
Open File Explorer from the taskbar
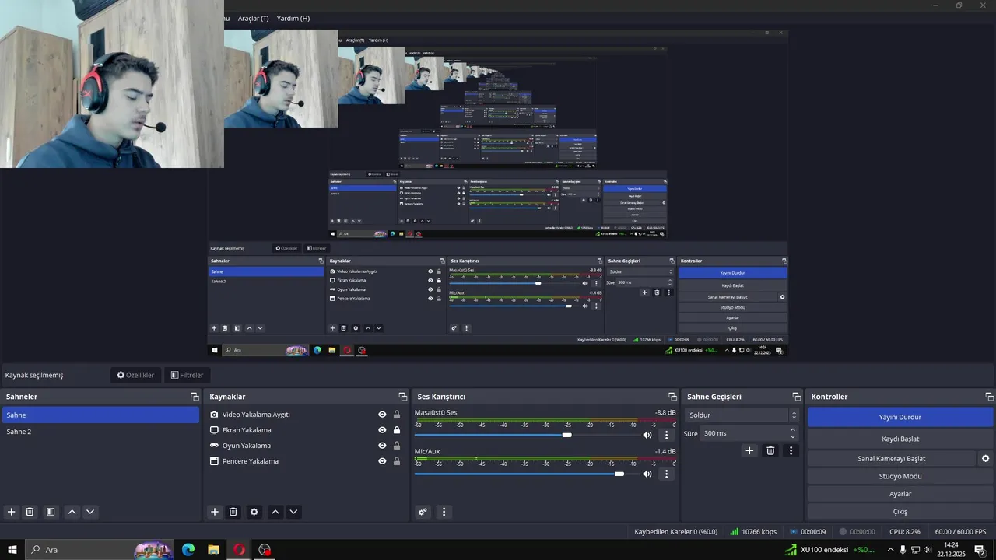(x=213, y=550)
